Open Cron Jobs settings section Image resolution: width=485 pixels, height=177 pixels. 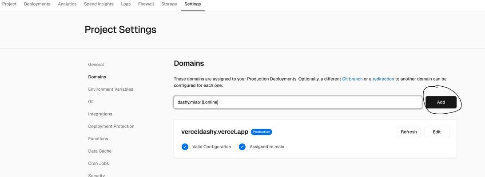[x=98, y=163]
